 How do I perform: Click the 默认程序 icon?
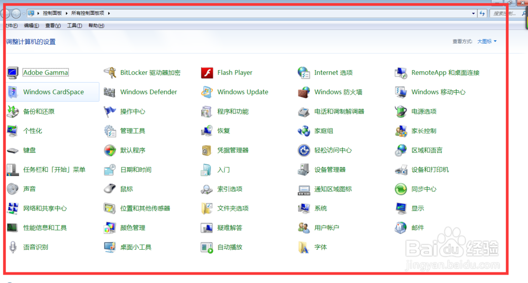[x=110, y=150]
